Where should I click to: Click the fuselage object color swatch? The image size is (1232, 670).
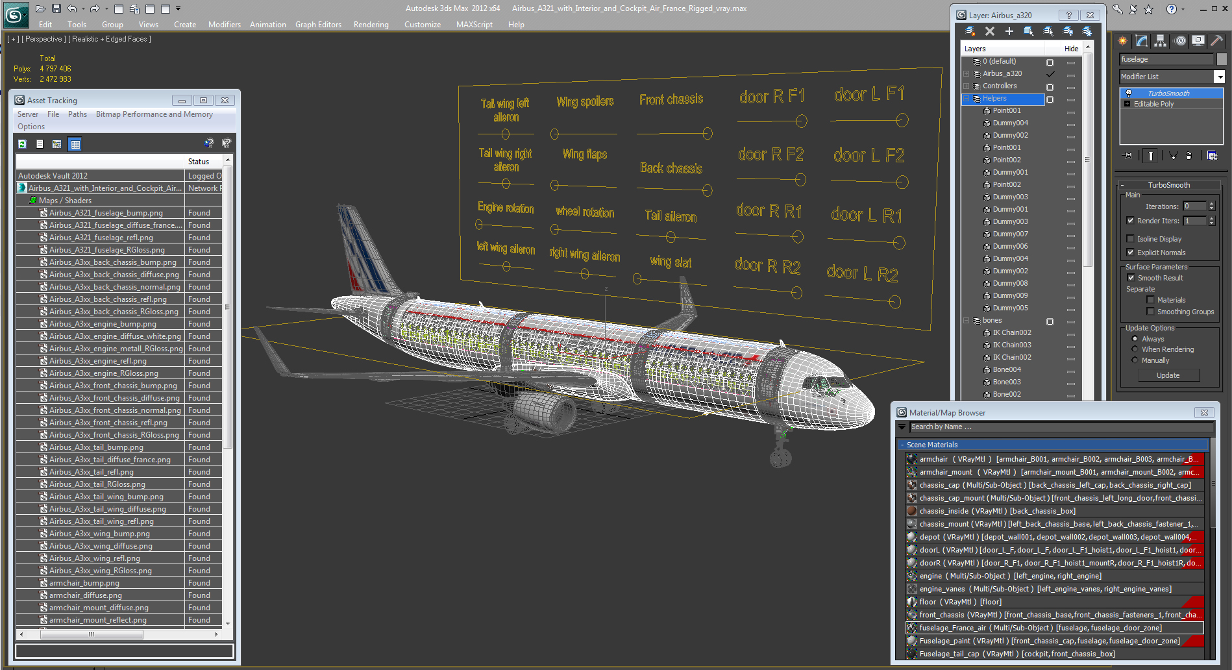(x=1221, y=59)
